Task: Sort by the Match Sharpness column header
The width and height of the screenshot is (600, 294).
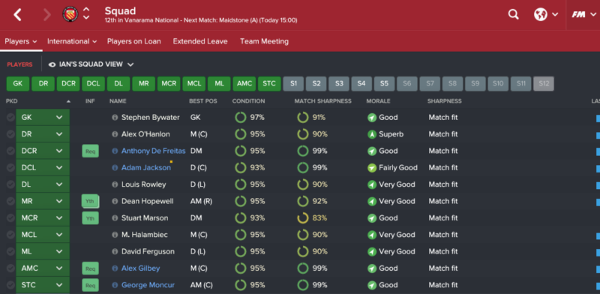Action: (x=322, y=101)
